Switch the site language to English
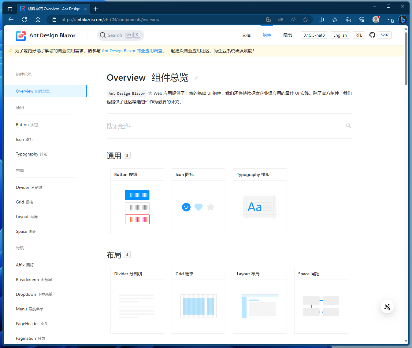Viewport: 412px width, 348px height. point(340,35)
